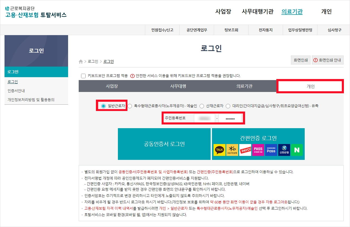Image resolution: width=350 pixels, height=227 pixels.
Task: Open the 정보조회 submenu
Action: 231,30
